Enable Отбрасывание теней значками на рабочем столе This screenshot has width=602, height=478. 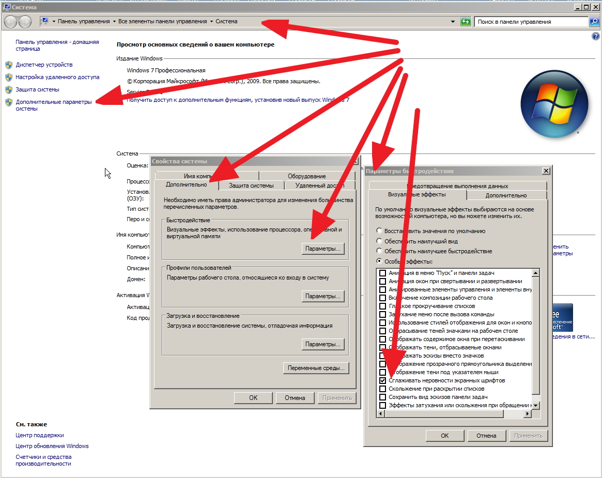[382, 331]
